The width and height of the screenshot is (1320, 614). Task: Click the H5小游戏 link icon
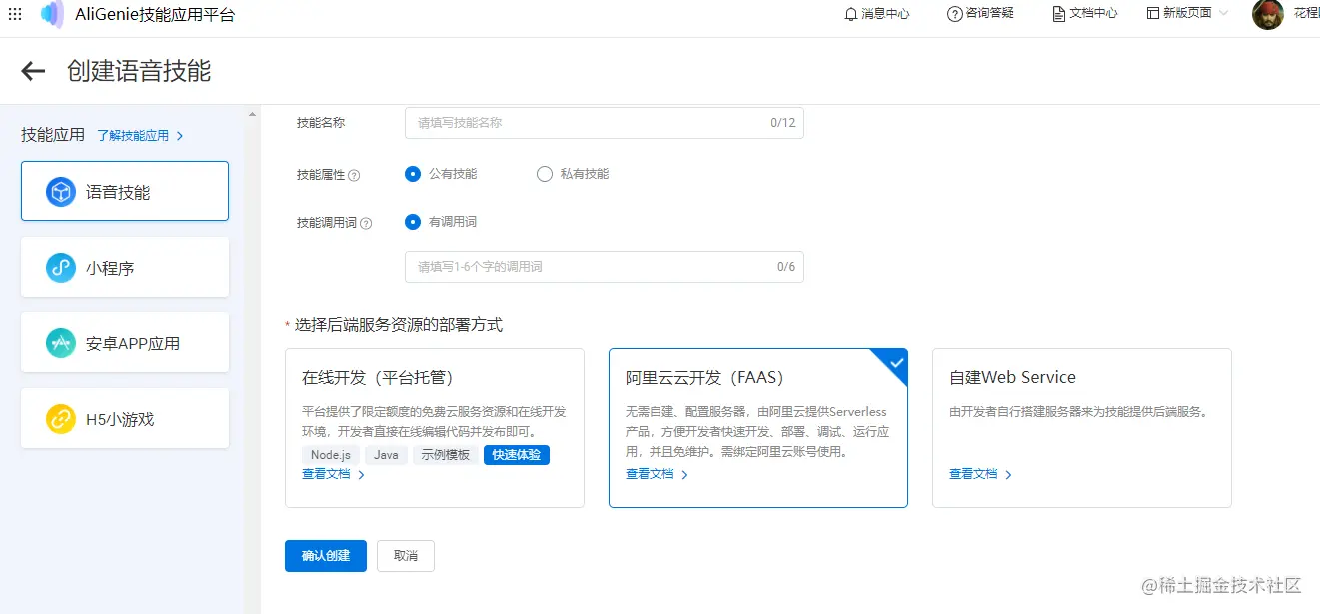[61, 419]
